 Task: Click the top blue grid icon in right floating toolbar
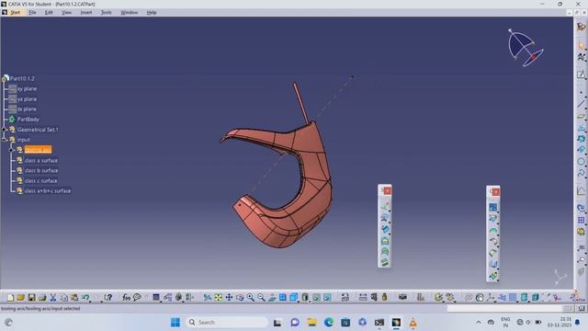coord(493,207)
